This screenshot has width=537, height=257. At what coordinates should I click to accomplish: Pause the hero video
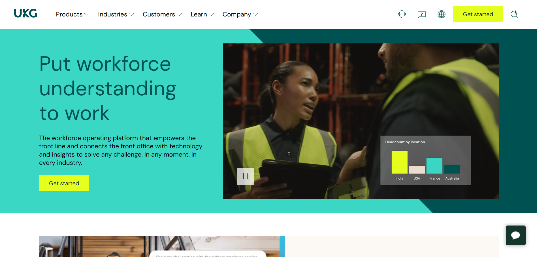tap(246, 176)
